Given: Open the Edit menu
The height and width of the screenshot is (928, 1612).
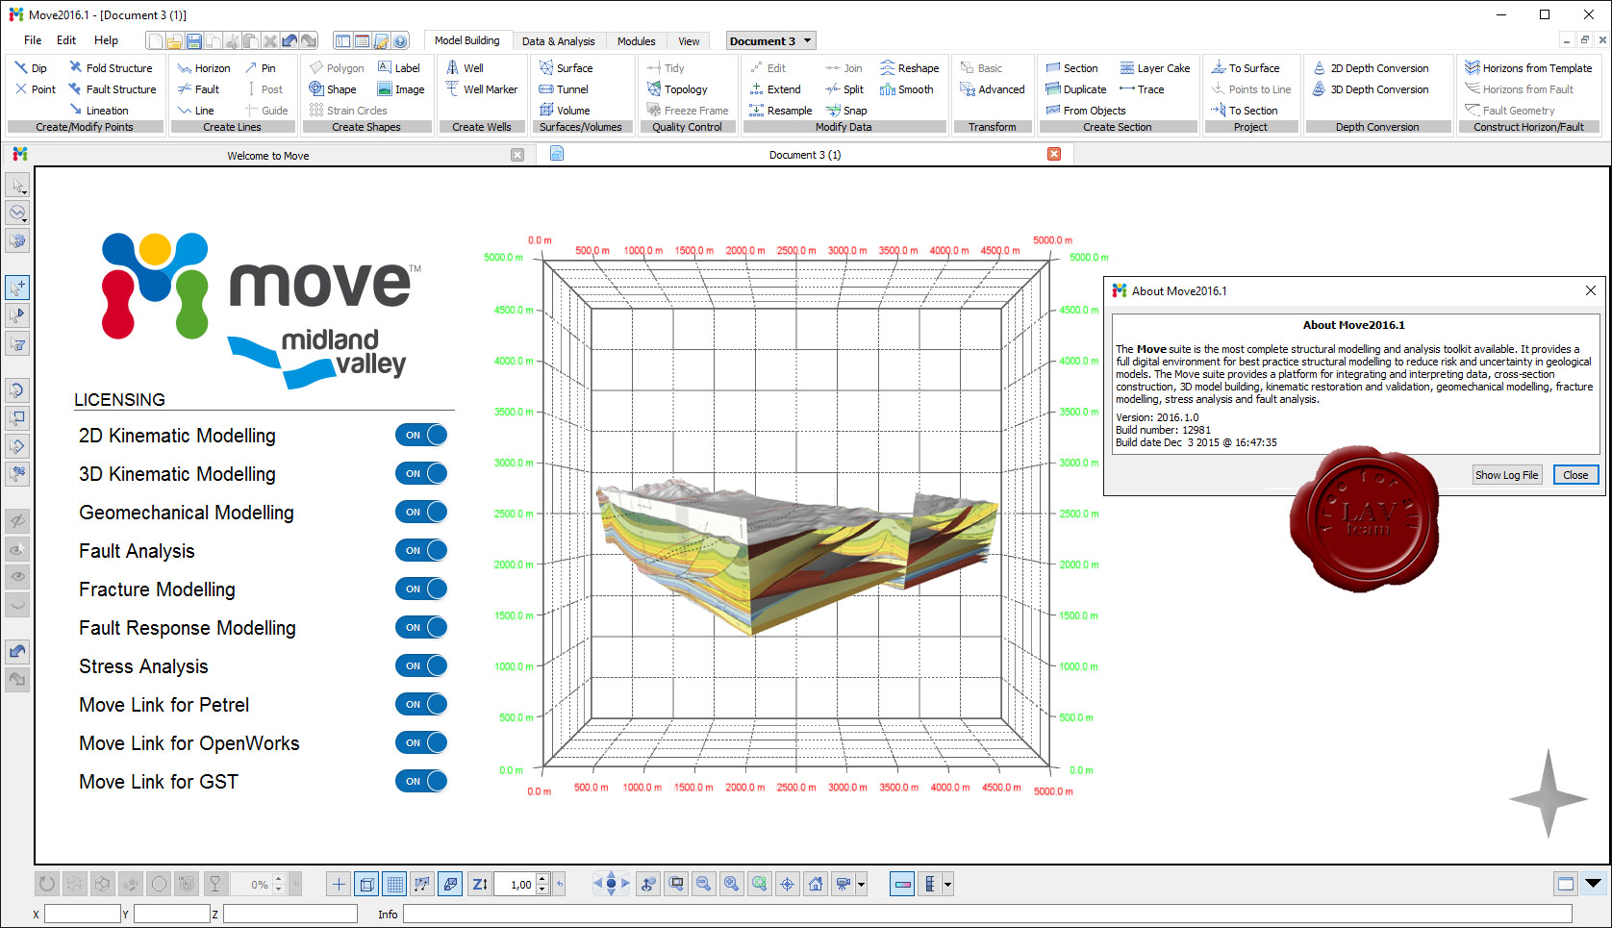Looking at the screenshot, I should (x=66, y=40).
